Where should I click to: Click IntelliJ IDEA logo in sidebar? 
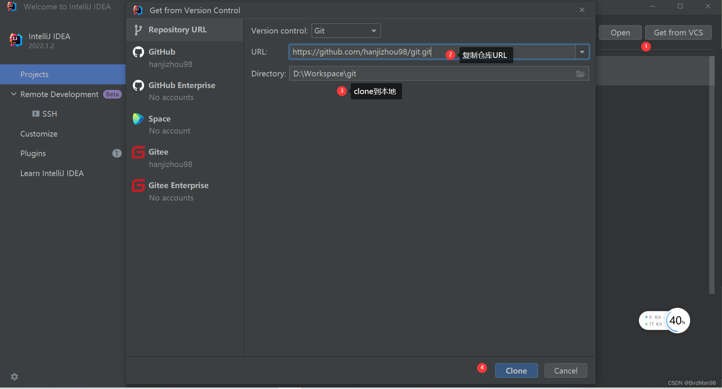point(16,40)
